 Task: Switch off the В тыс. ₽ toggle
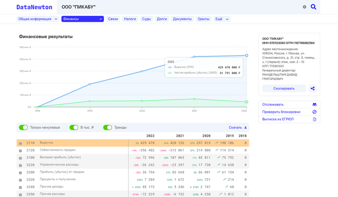click(x=74, y=128)
